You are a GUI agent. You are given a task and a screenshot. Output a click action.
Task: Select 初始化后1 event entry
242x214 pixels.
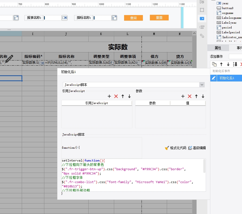click(x=229, y=78)
